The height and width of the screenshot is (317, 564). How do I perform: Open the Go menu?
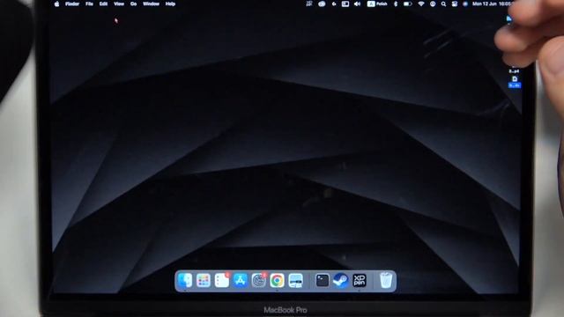(133, 4)
